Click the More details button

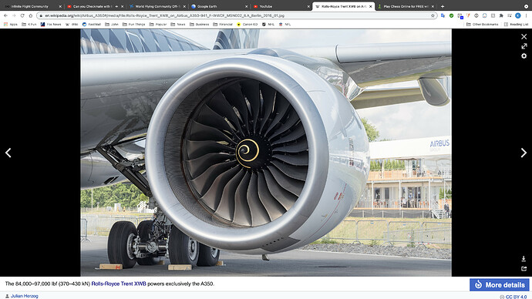(500, 285)
